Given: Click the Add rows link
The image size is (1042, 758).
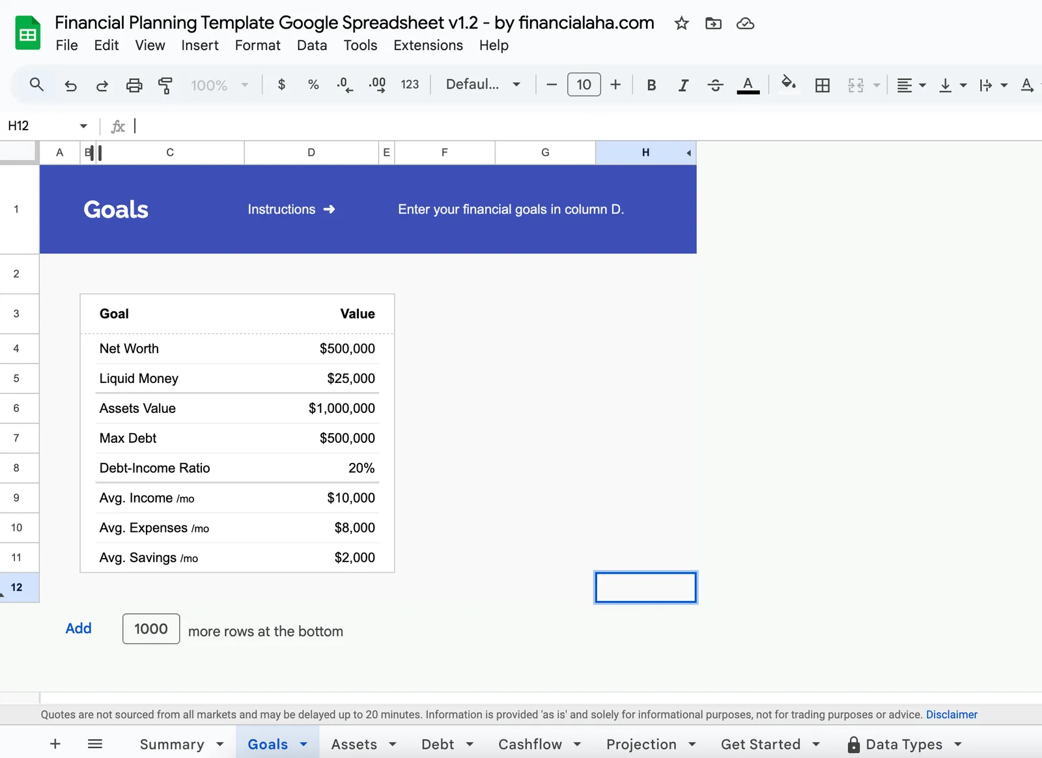Looking at the screenshot, I should coord(78,628).
